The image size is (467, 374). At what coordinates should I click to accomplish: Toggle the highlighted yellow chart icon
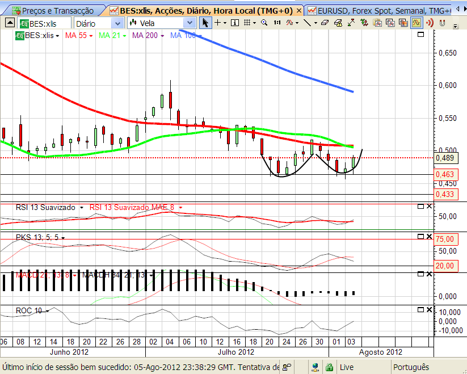(416, 23)
